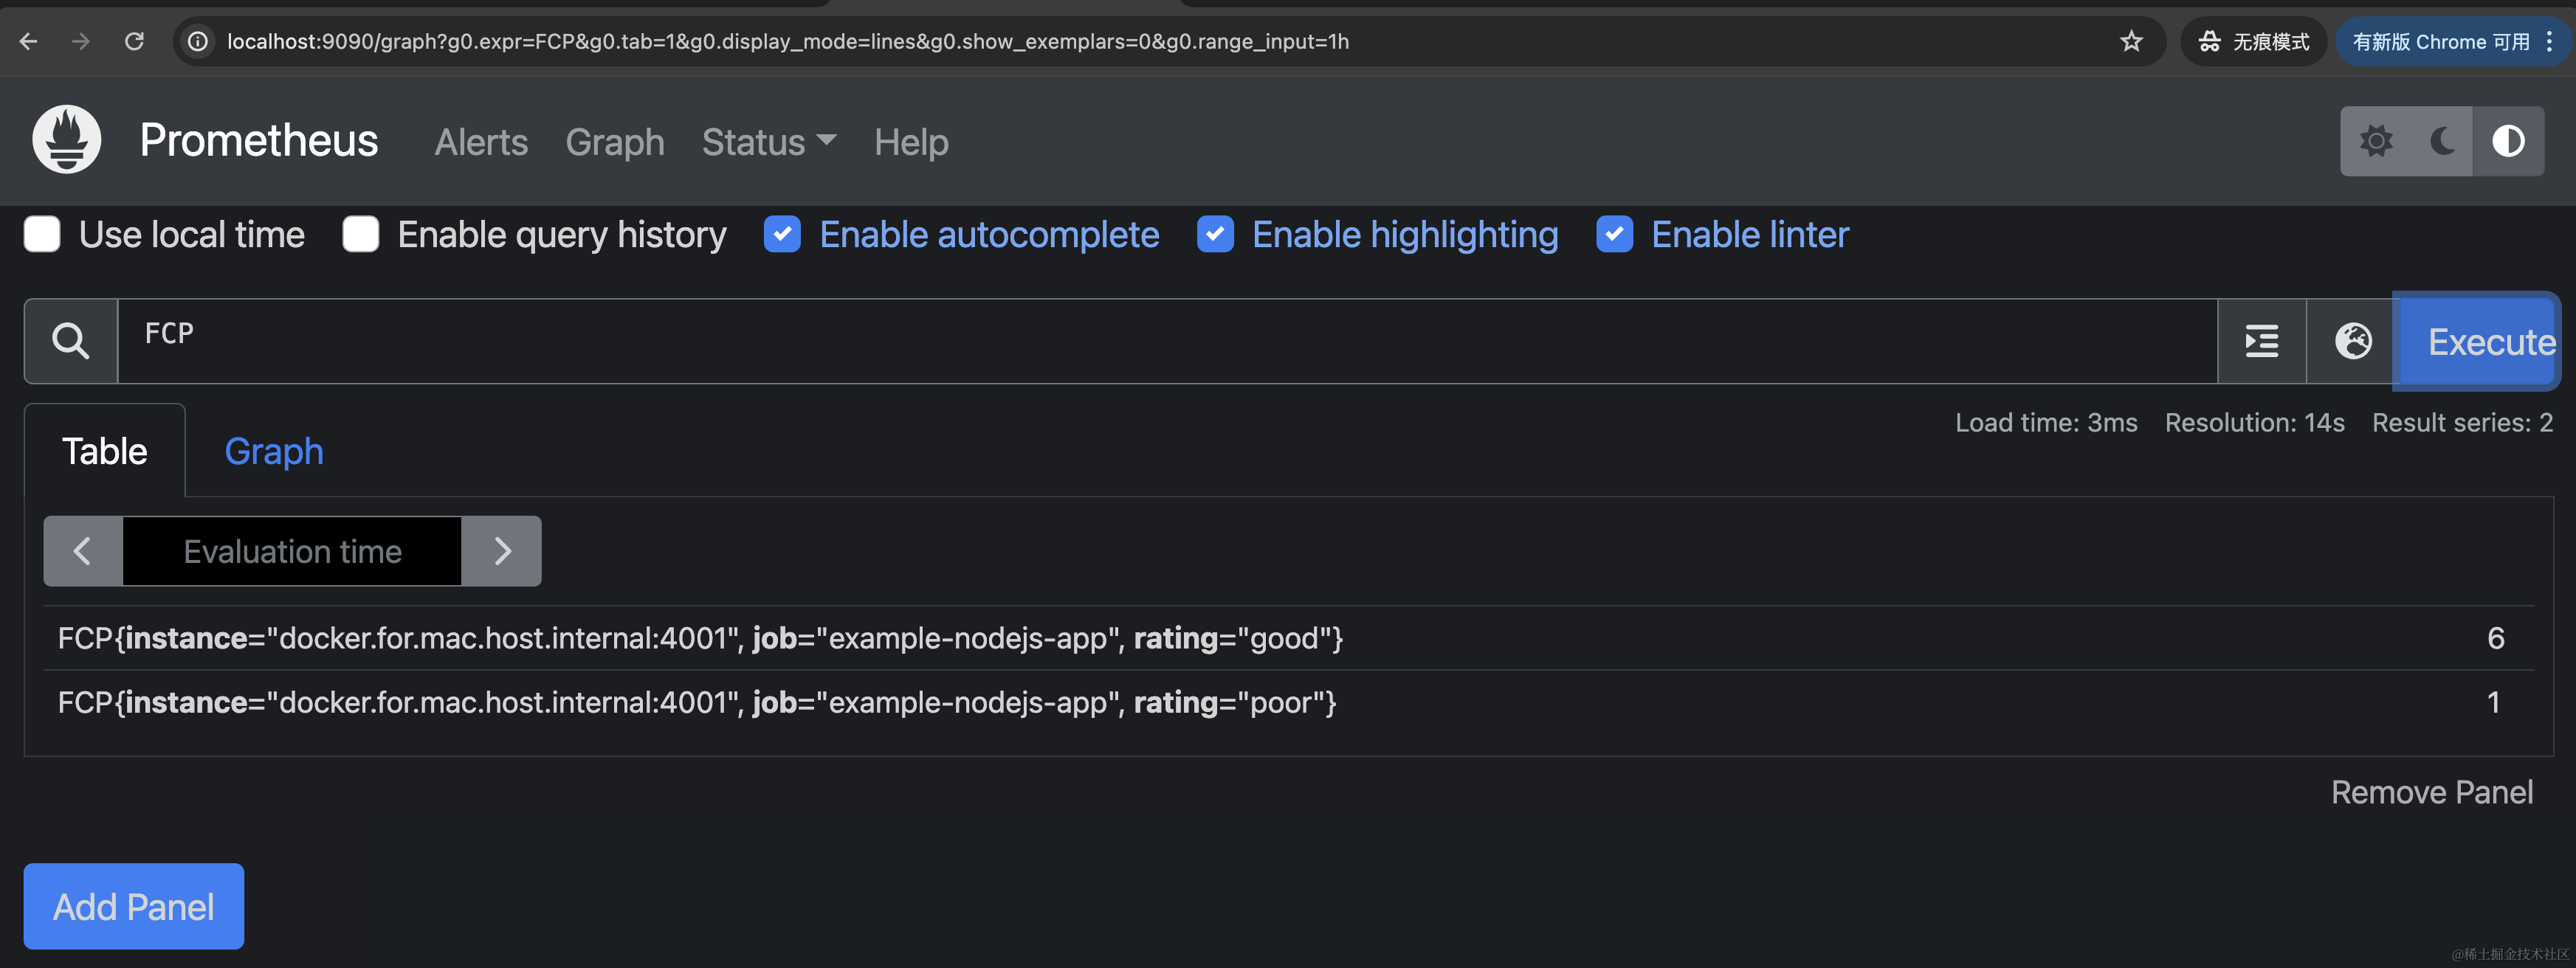Screen dimensions: 2576x968
Task: Click the format expression icon
Action: (2261, 341)
